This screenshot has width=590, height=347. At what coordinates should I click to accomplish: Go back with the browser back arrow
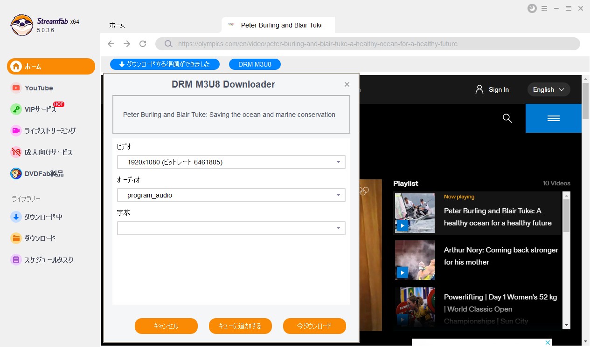pyautogui.click(x=111, y=44)
